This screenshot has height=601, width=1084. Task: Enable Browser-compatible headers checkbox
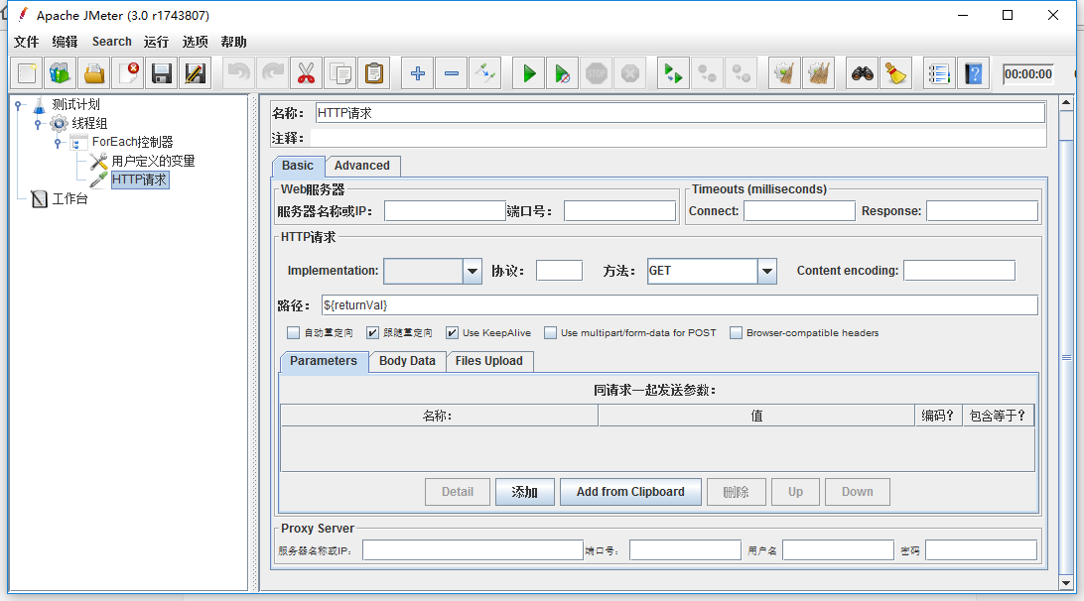click(736, 333)
